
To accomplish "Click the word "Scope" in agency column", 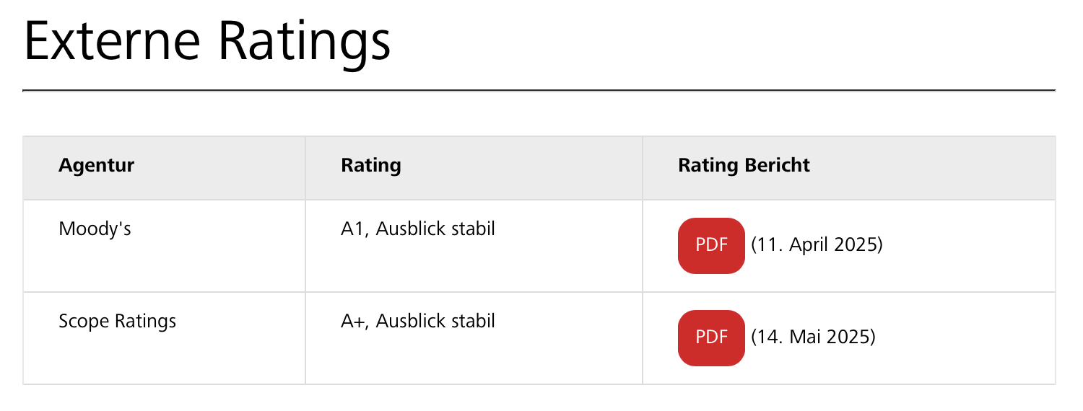I will pyautogui.click(x=84, y=321).
